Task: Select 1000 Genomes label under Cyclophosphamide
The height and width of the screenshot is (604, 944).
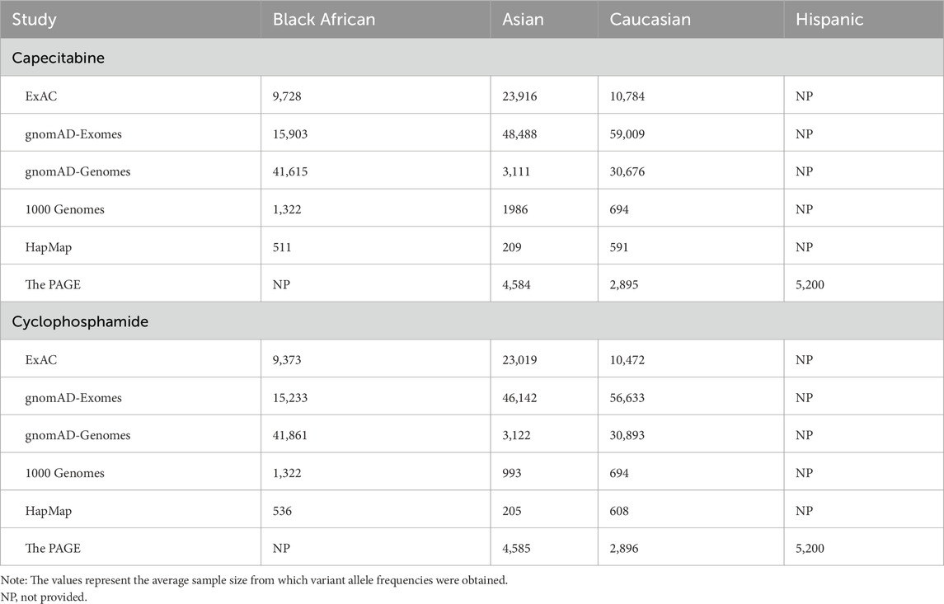Action: coord(64,473)
